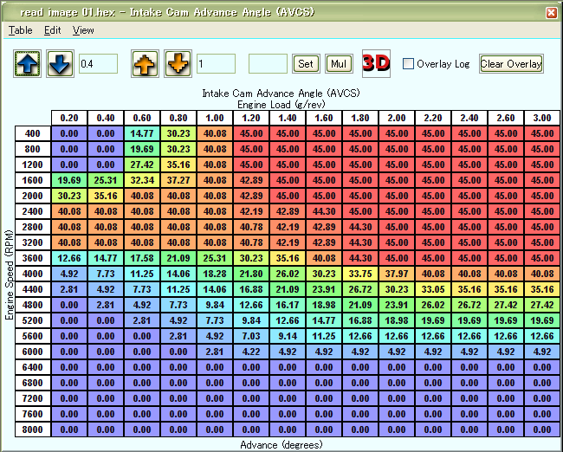Viewport: 563px width, 452px height.
Task: Open the Edit menu
Action: (53, 29)
